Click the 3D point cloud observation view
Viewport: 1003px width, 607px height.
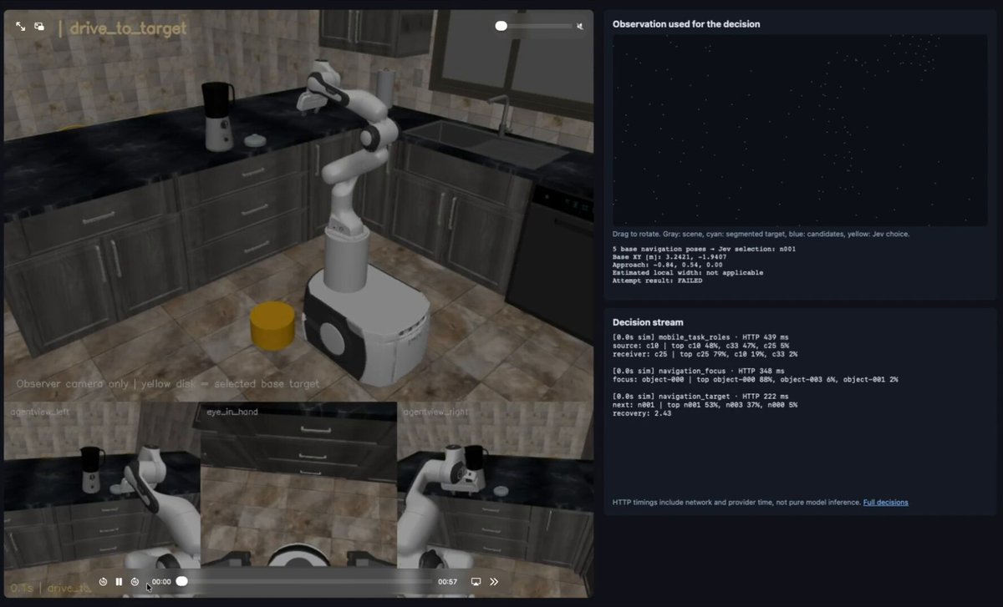tap(800, 130)
